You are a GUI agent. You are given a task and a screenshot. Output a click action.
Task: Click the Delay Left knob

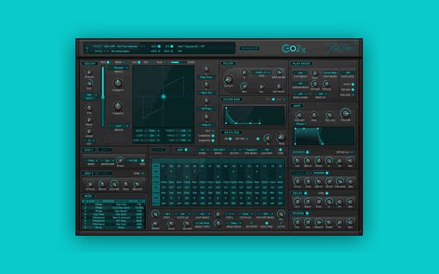pyautogui.click(x=297, y=201)
